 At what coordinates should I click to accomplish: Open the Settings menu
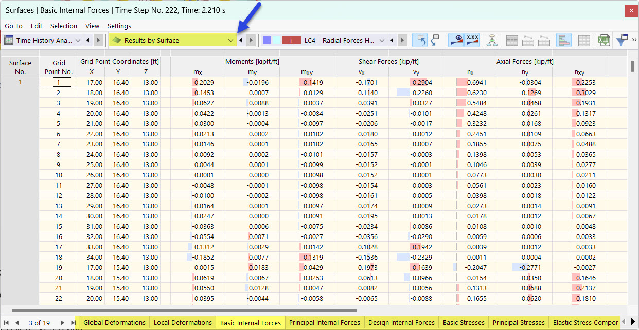tap(119, 26)
